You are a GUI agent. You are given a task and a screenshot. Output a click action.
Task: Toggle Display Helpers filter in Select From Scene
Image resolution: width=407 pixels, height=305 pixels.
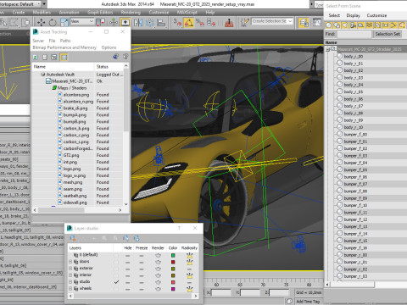(361, 25)
